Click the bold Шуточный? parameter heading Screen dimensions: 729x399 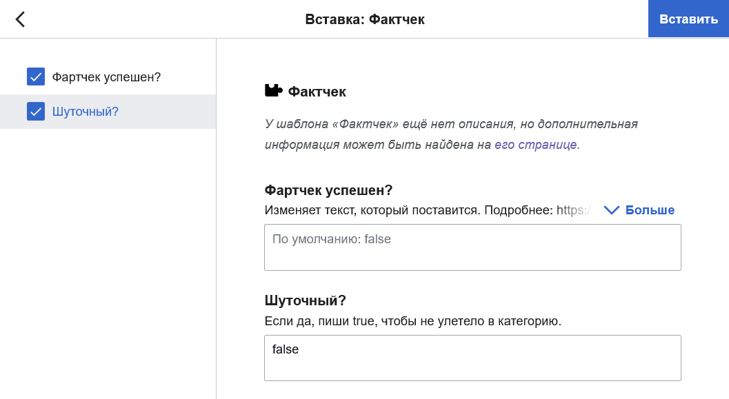point(305,300)
